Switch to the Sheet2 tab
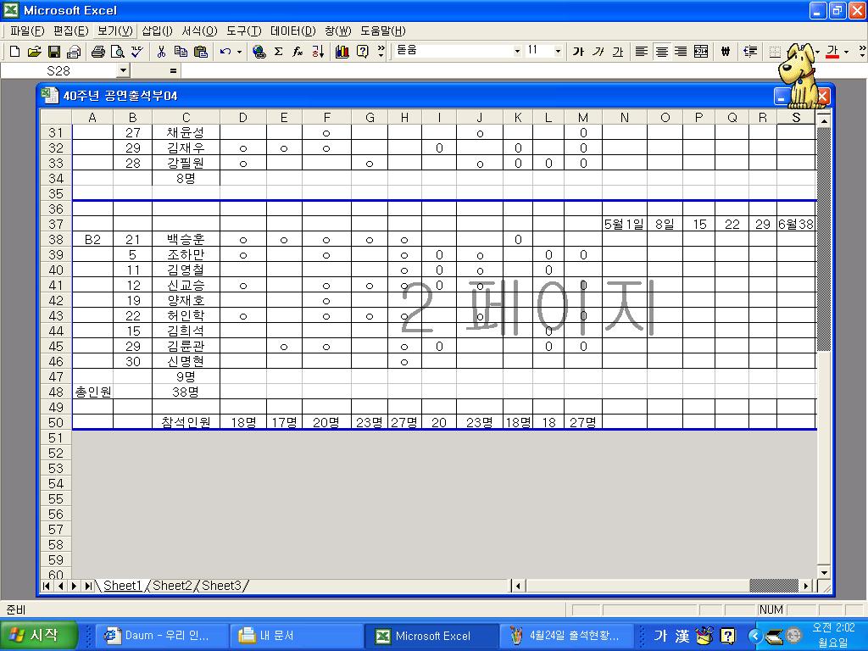868x651 pixels. (x=172, y=586)
